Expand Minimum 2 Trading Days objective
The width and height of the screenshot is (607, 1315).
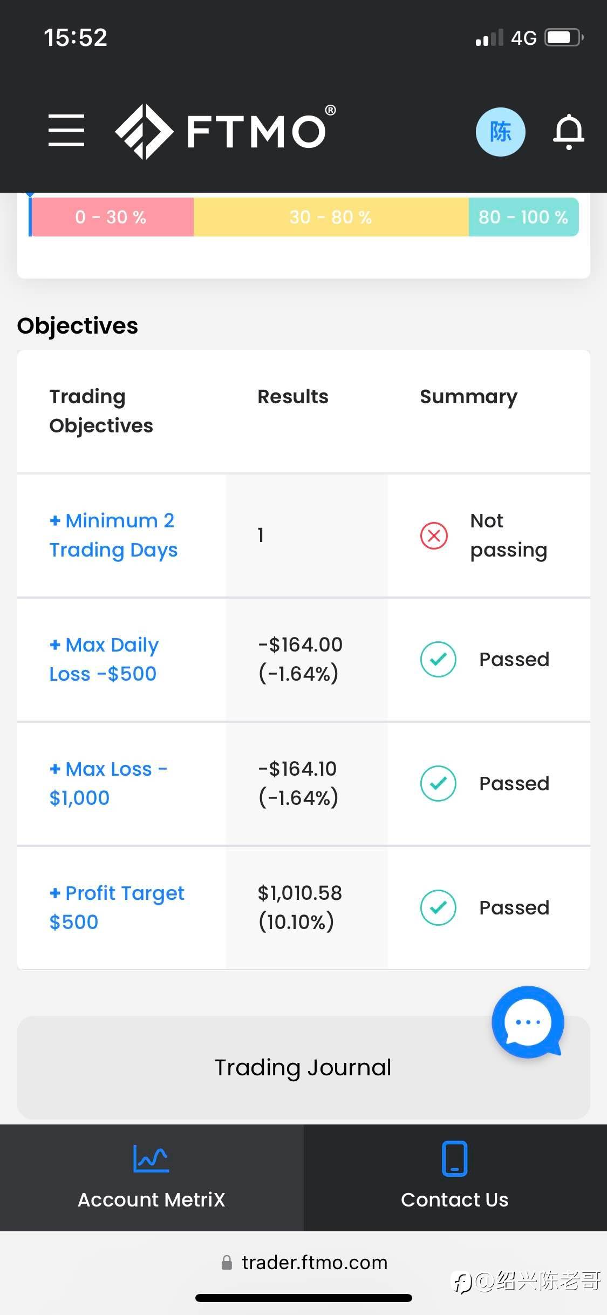(x=113, y=535)
